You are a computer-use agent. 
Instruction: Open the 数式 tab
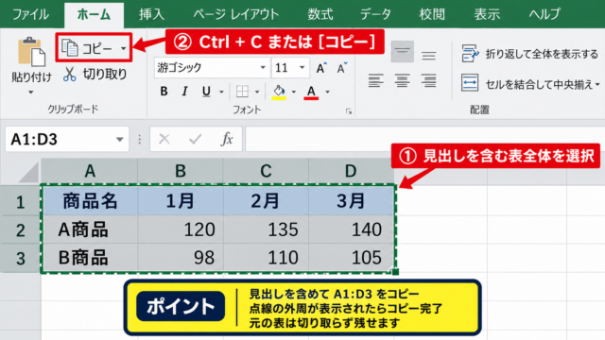pyautogui.click(x=320, y=15)
